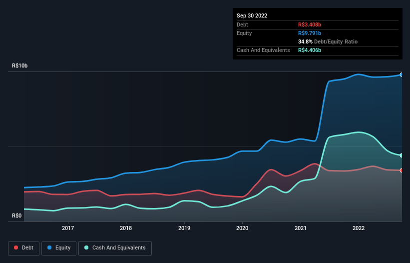This screenshot has height=263, width=410.
Task: Click the 2018 x-axis label
Action: coord(126,228)
